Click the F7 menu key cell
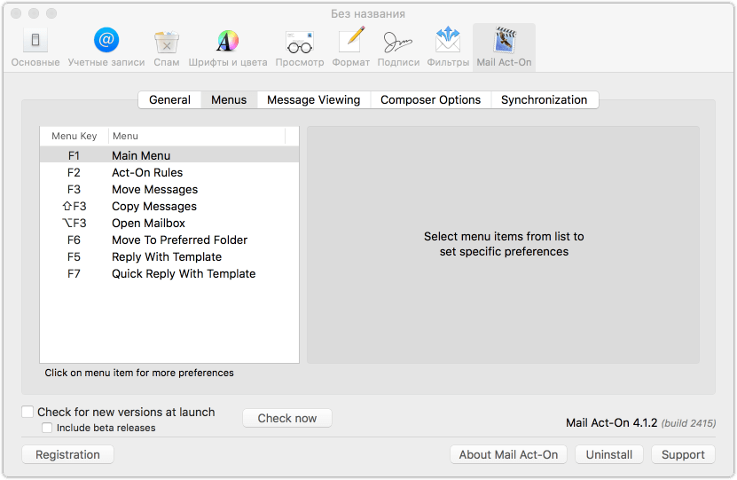Image resolution: width=737 pixels, height=480 pixels. (74, 274)
